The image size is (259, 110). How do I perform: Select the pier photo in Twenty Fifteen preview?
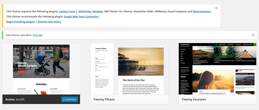click(x=141, y=61)
